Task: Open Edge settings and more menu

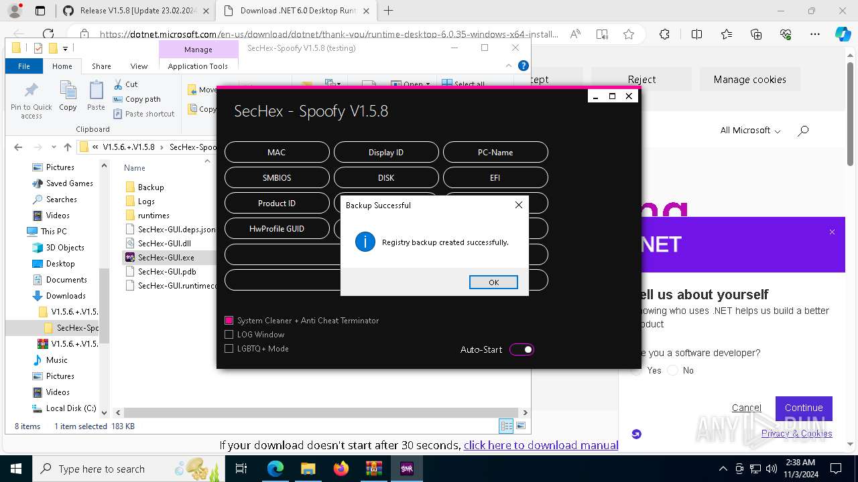Action: click(x=814, y=34)
